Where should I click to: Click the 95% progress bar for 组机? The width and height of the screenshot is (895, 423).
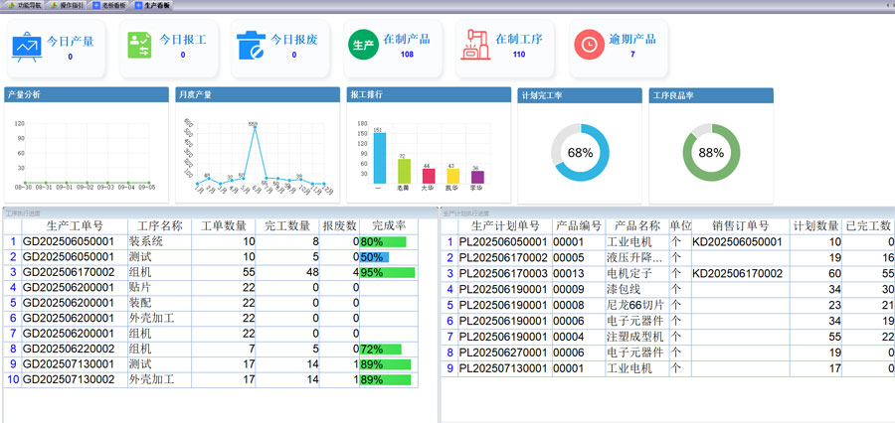[x=387, y=272]
